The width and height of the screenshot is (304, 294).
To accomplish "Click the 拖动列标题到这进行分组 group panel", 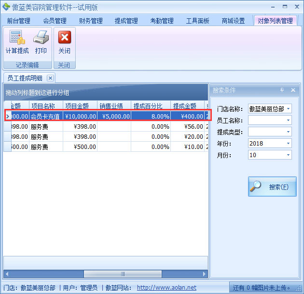I will pos(106,93).
